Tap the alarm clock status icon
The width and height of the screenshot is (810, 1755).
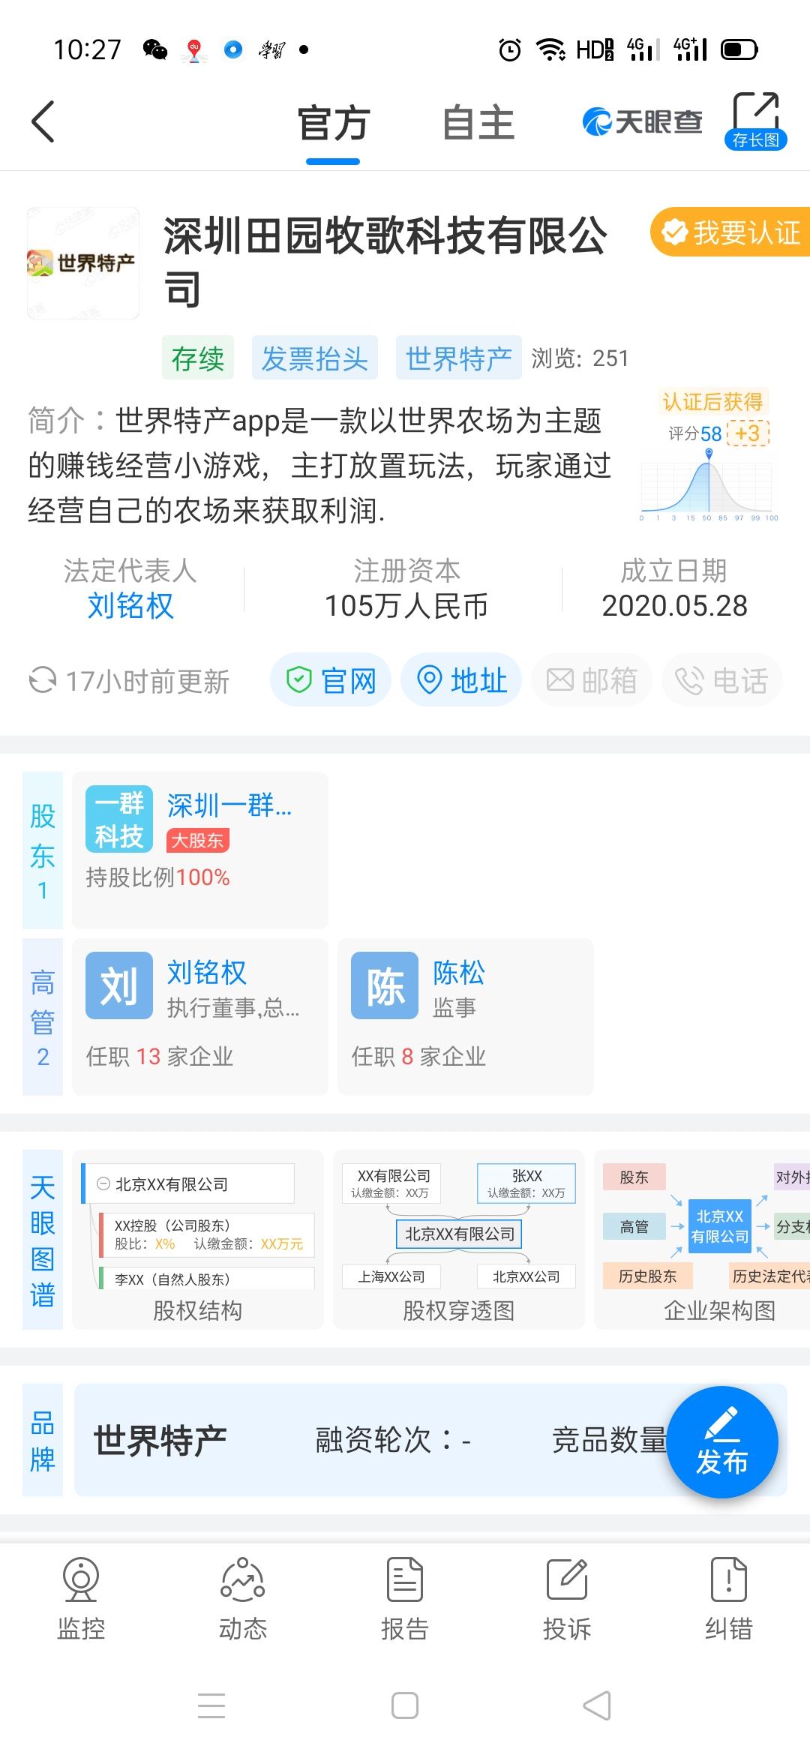pos(510,50)
